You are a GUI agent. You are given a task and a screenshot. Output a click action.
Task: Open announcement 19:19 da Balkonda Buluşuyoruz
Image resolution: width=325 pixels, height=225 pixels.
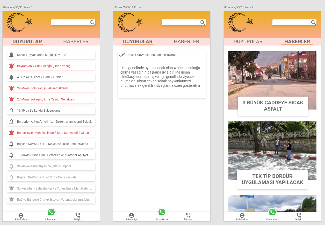[51, 111]
